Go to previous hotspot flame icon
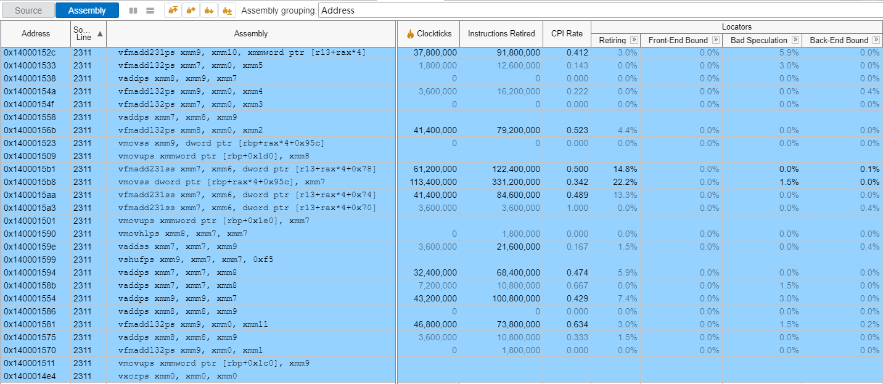 pyautogui.click(x=191, y=10)
